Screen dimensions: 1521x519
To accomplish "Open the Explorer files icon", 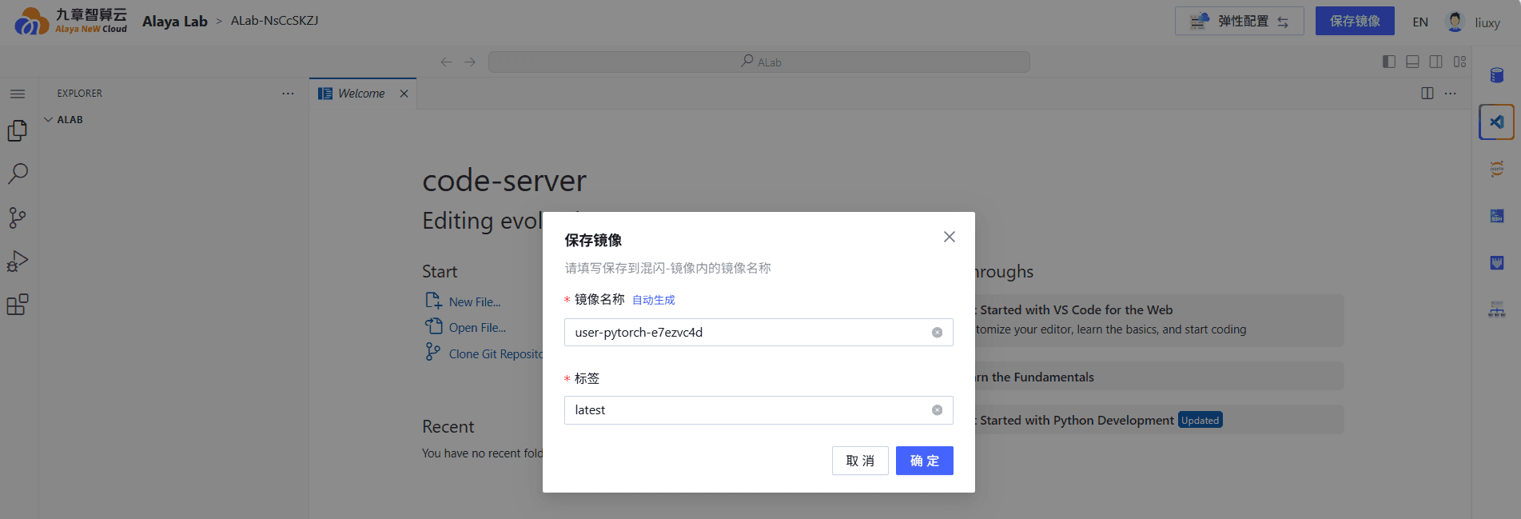I will pos(18,130).
